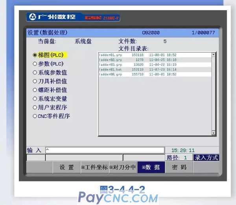Pick the 系统宏变量 radio option

[35, 99]
